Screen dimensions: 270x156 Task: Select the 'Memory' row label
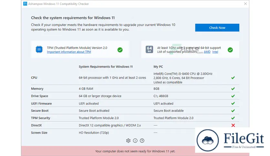[37, 89]
